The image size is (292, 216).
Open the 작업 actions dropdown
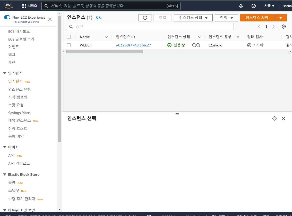point(226,18)
